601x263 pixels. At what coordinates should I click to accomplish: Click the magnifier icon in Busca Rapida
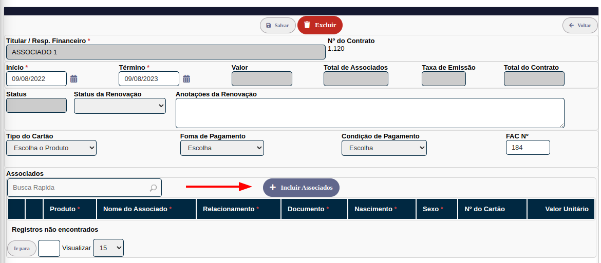tap(153, 188)
